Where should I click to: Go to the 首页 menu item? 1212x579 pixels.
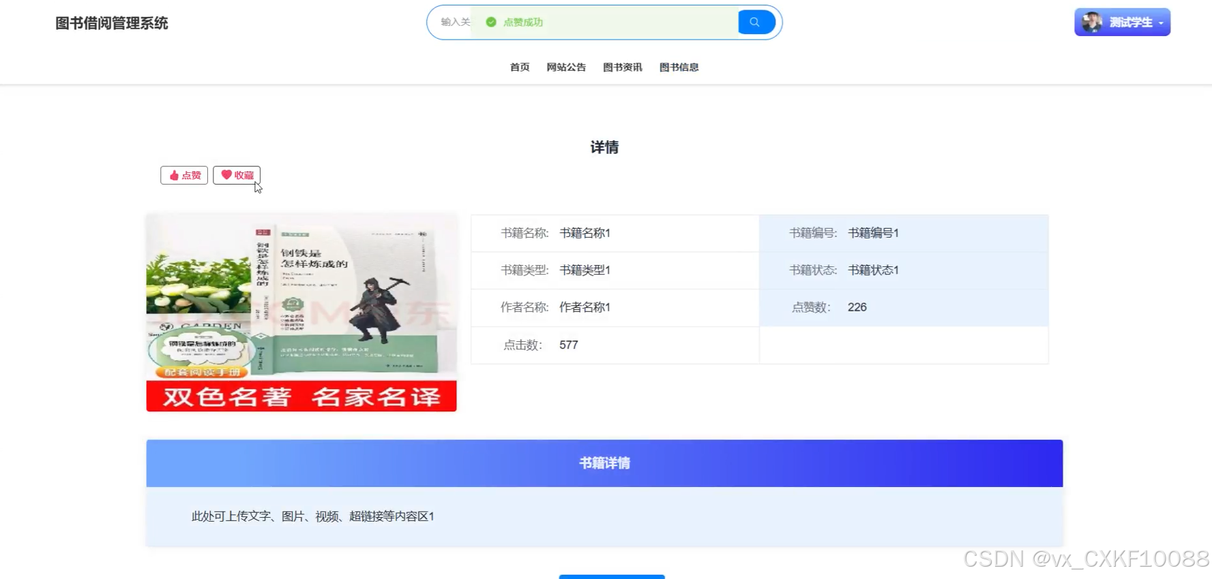(520, 67)
